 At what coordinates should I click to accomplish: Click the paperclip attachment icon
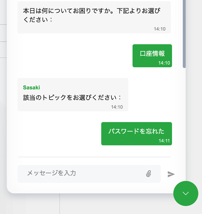(148, 174)
